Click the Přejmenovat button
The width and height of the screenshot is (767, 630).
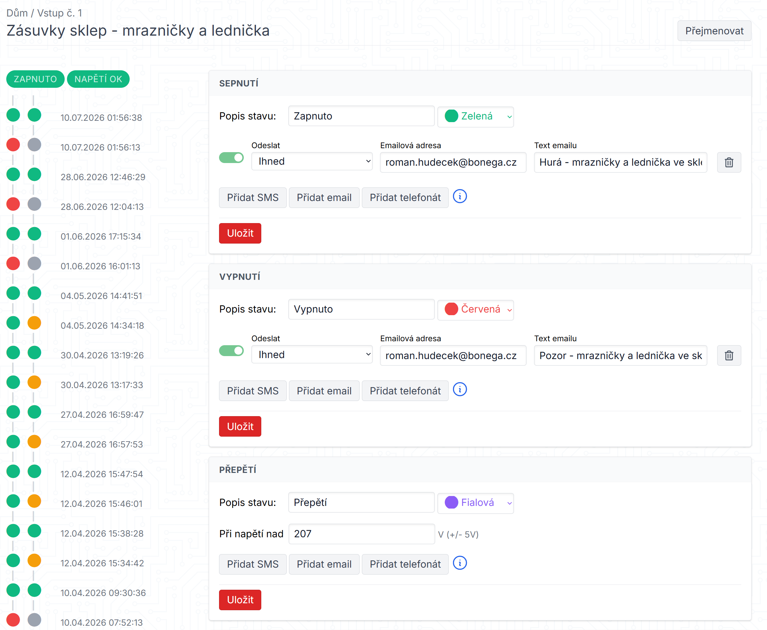coord(714,31)
